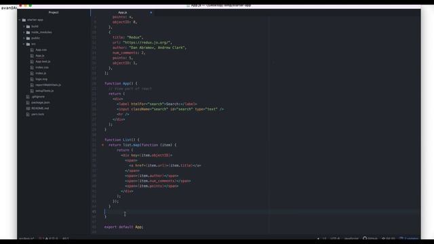Click the label htmlFor="search" line
Viewport: 434px width, 244px height.
point(157,104)
